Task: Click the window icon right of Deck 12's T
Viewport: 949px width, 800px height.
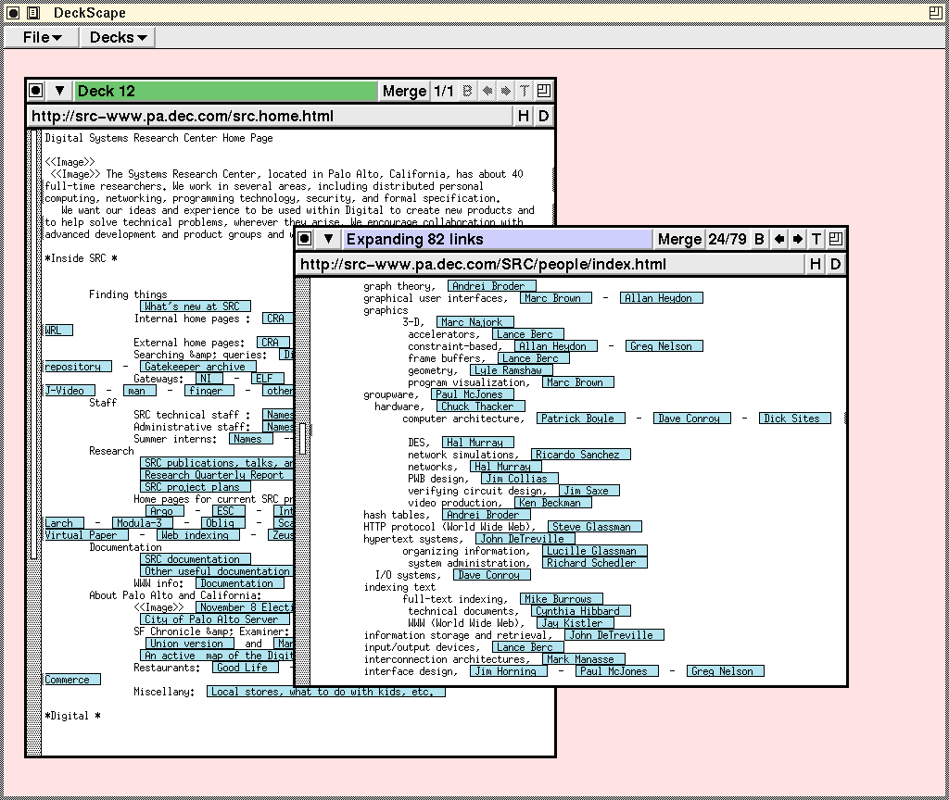Action: 543,92
